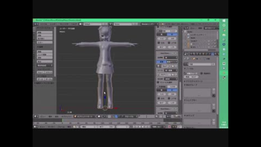Open the playback sync mode dropdown in timeline
This screenshot has height=147, width=261.
tap(159, 127)
